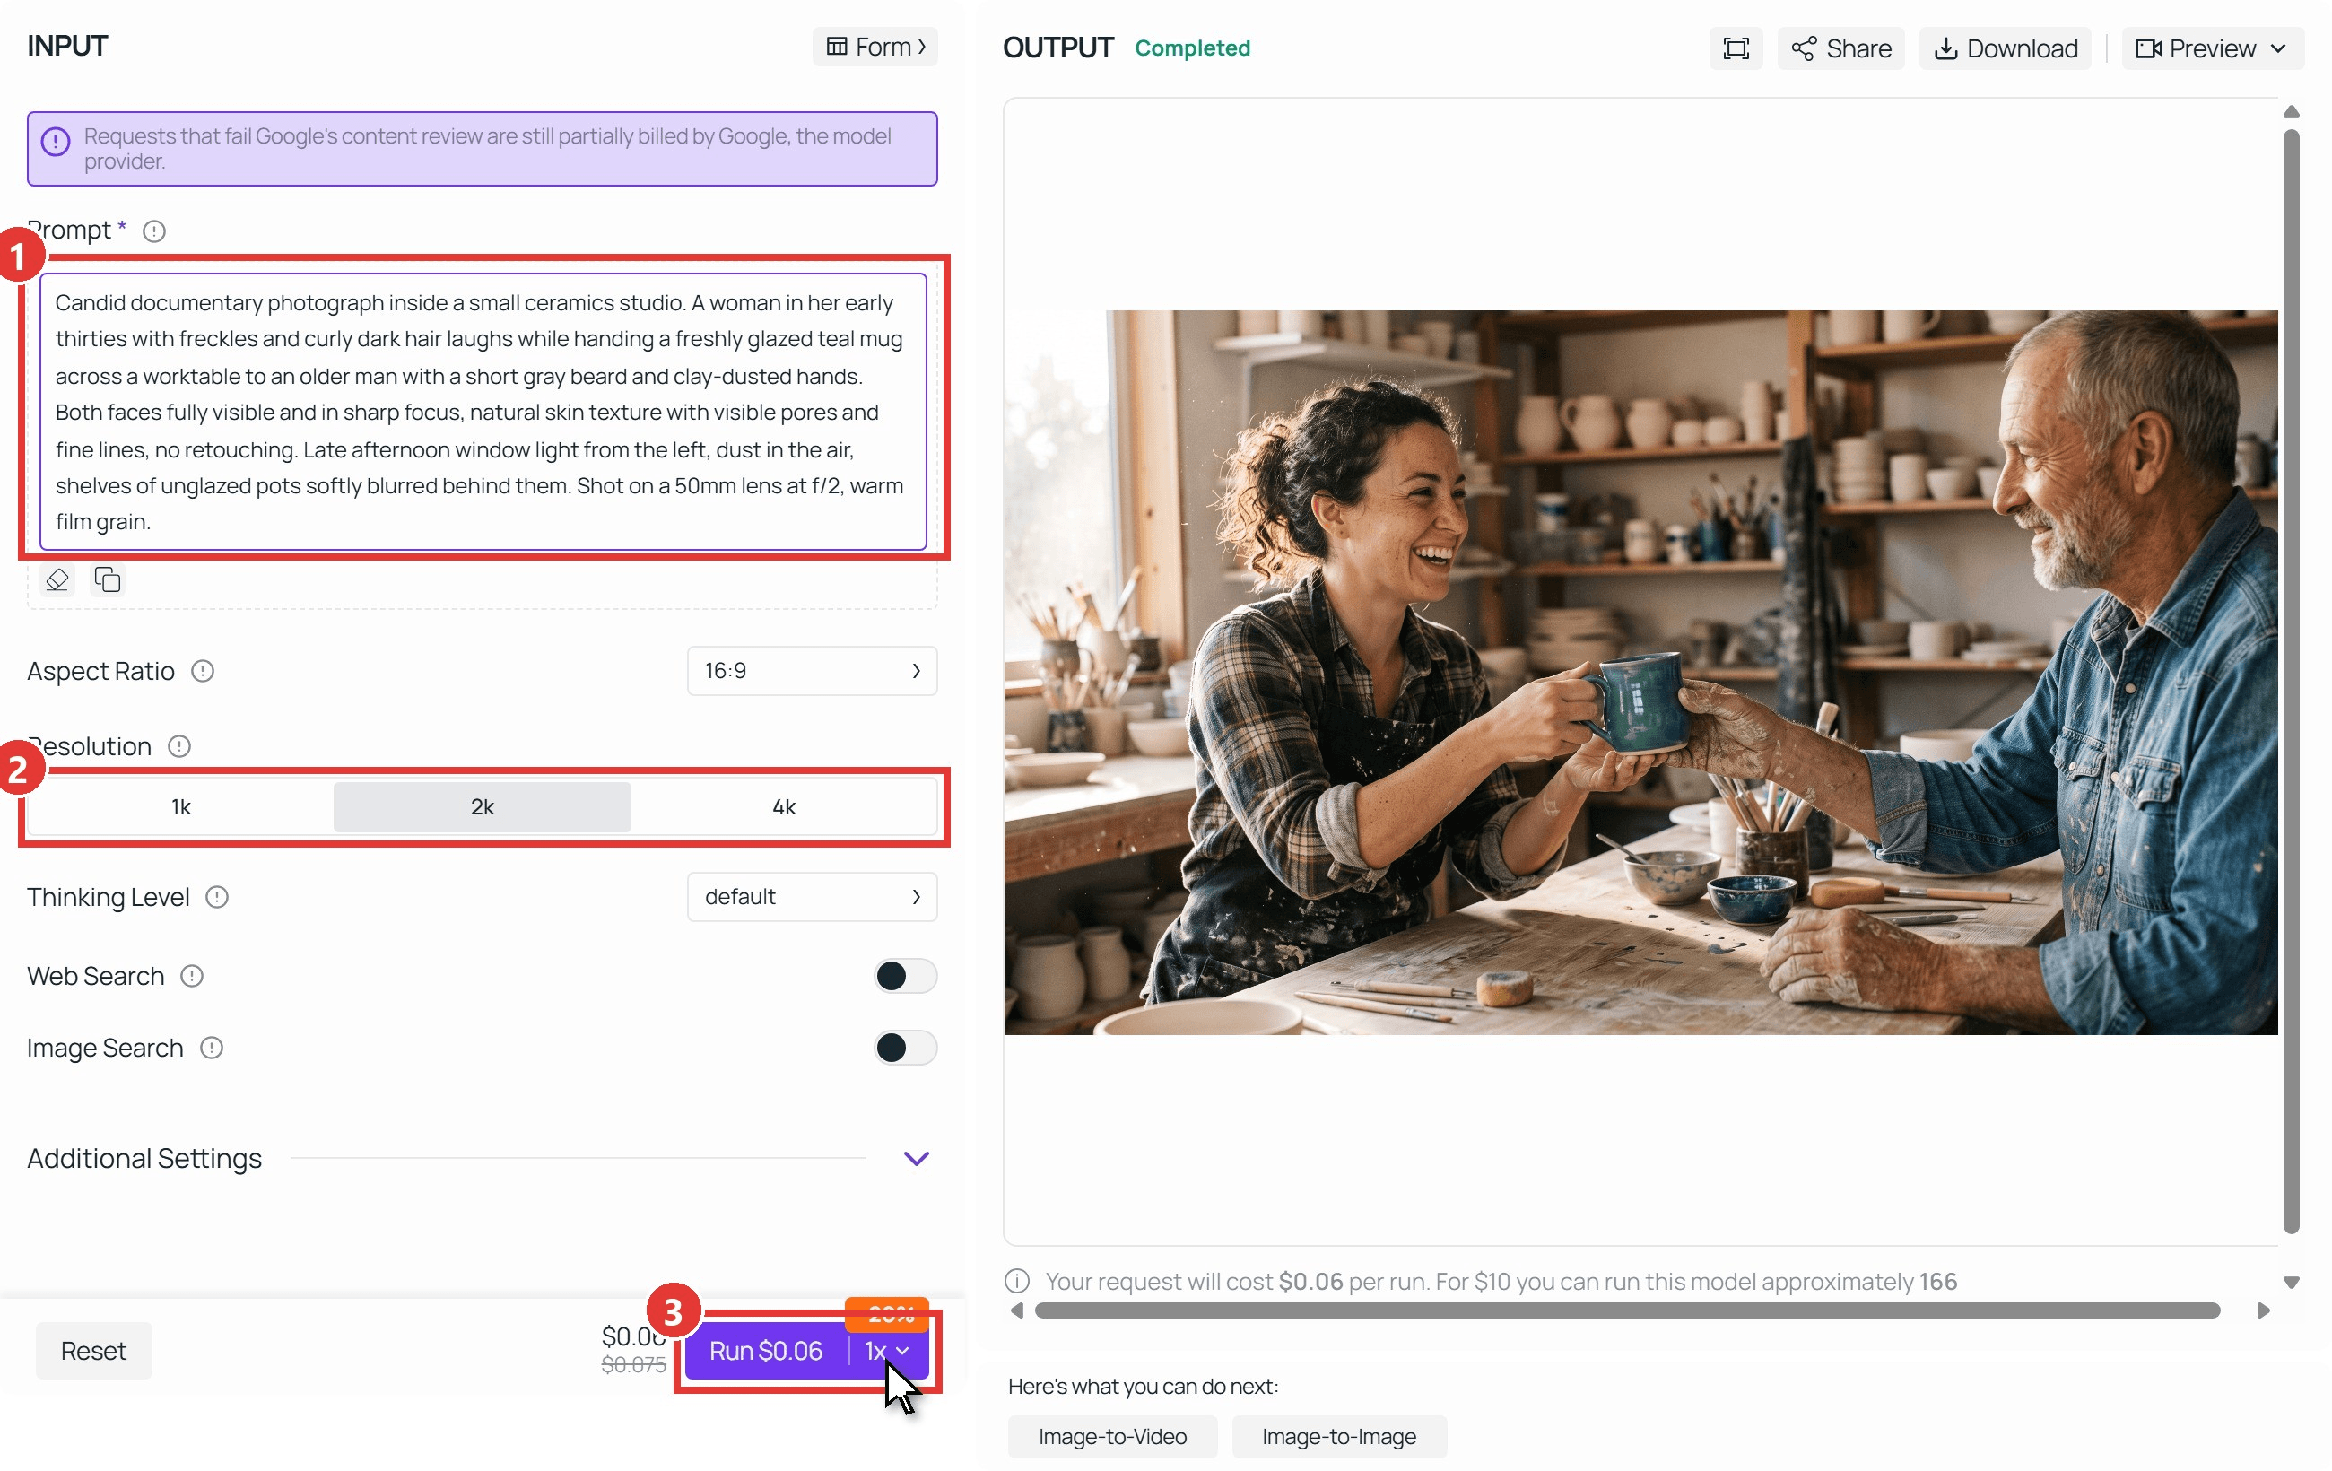Image resolution: width=2332 pixels, height=1471 pixels.
Task: Click the Aspect Ratio info icon
Action: (202, 671)
